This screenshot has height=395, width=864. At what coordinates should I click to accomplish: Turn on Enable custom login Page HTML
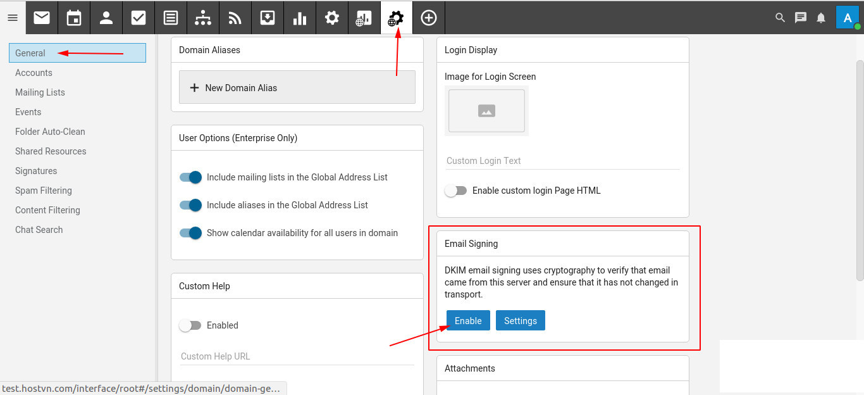pyautogui.click(x=455, y=191)
